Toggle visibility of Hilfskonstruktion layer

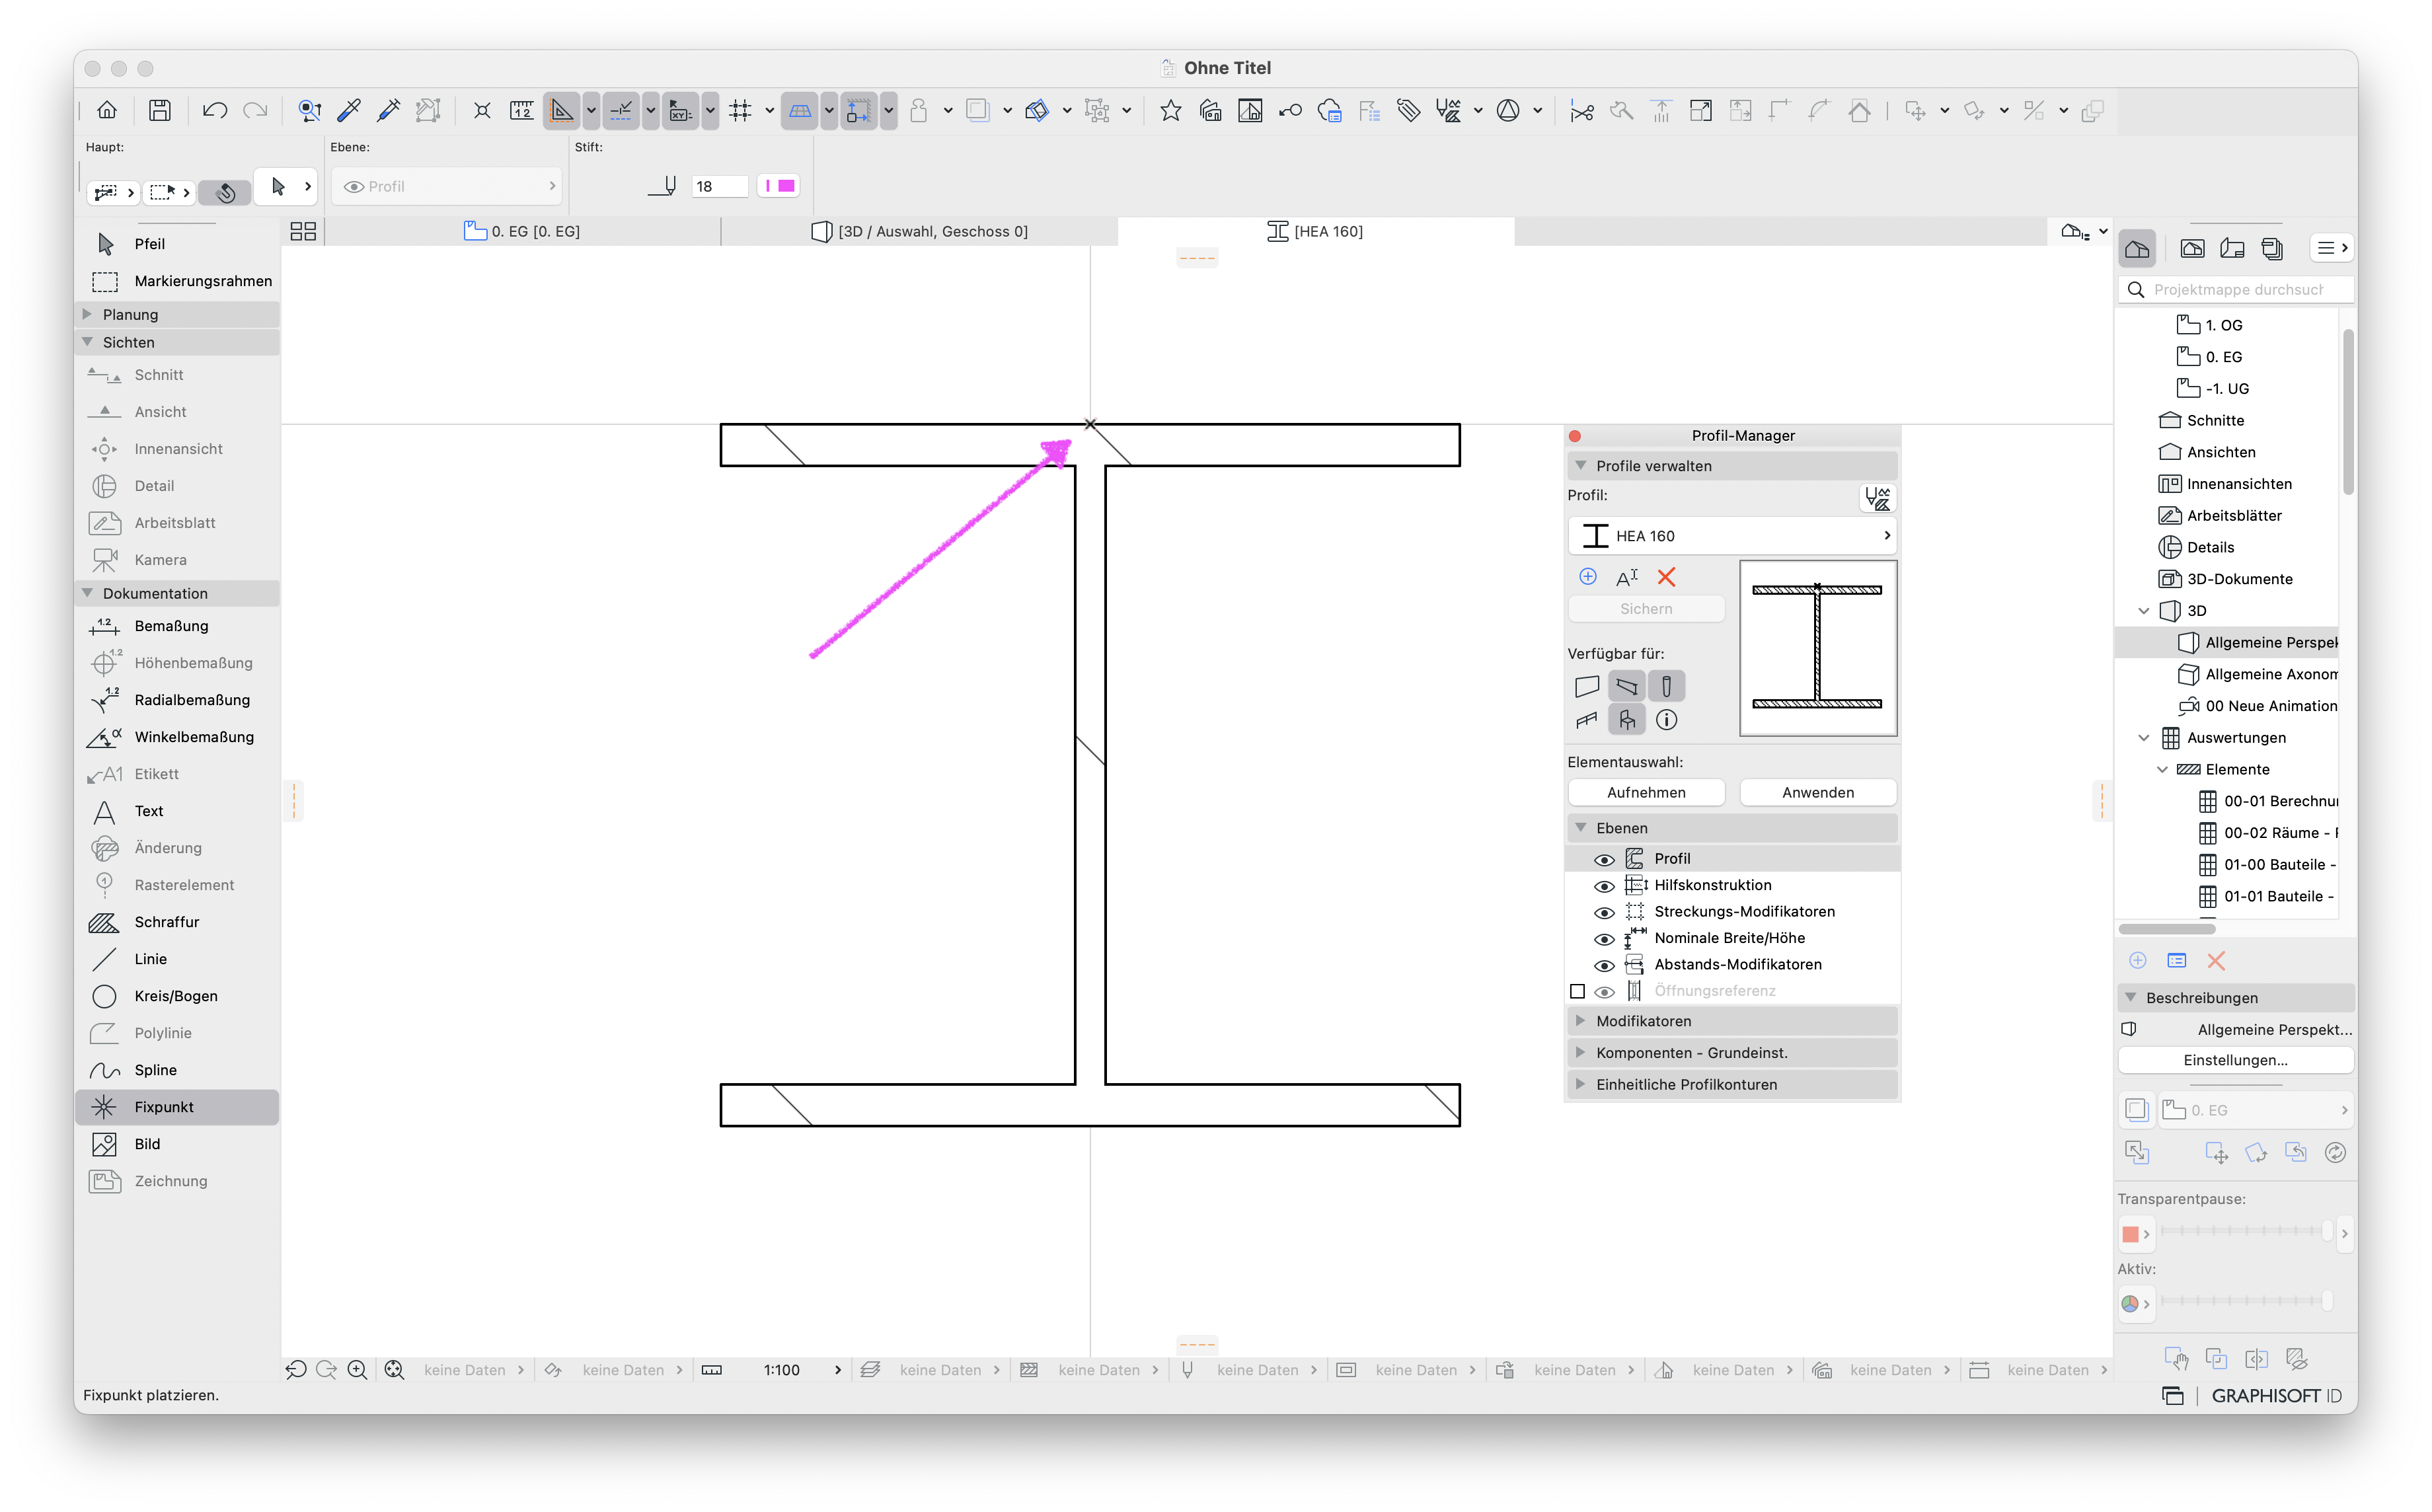coord(1603,886)
